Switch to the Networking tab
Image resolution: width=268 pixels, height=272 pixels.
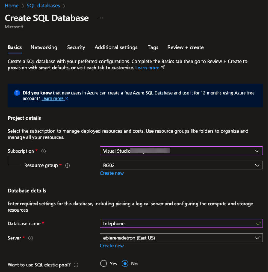44,47
